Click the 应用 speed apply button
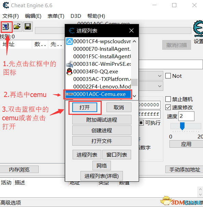Screen dimensions: 203x207 coord(186,144)
